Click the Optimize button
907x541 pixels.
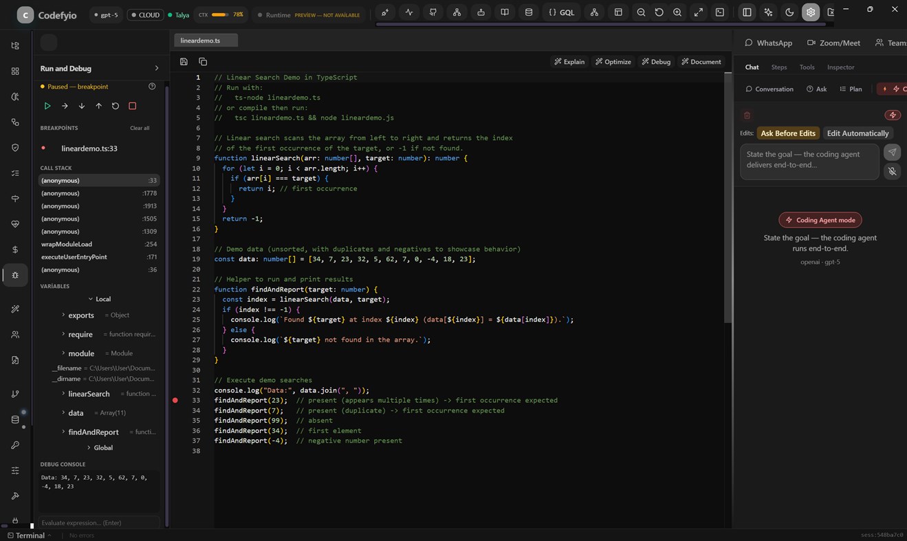click(613, 62)
